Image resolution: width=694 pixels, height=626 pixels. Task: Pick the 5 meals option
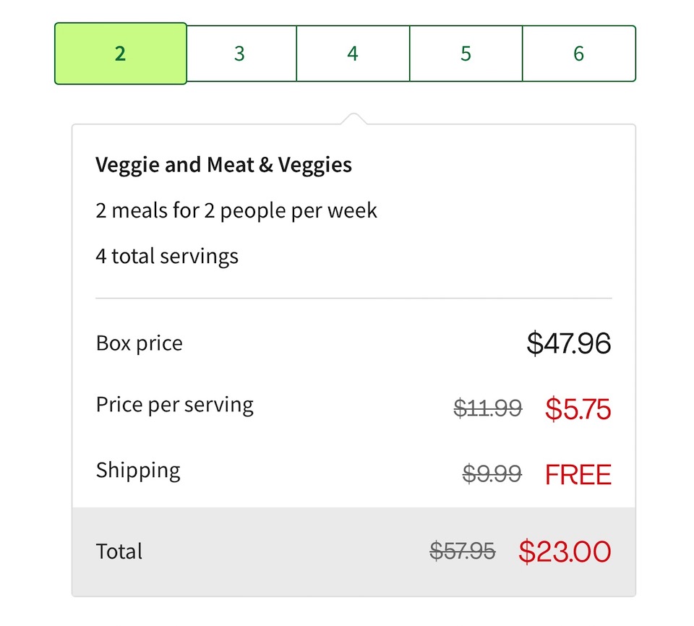tap(466, 53)
